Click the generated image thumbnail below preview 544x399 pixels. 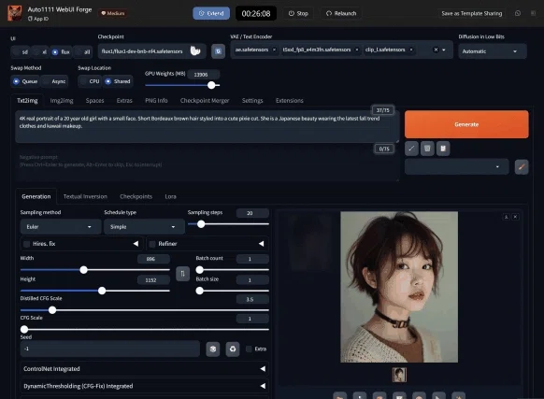[399, 375]
